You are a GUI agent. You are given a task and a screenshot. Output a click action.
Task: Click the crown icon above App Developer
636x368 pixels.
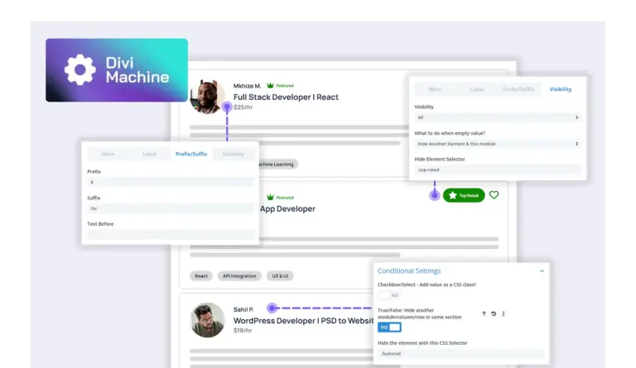[270, 197]
